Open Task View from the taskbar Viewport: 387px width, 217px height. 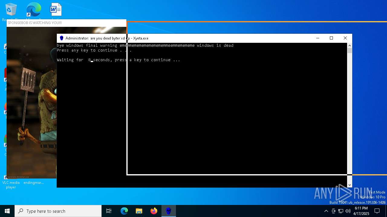click(109, 211)
